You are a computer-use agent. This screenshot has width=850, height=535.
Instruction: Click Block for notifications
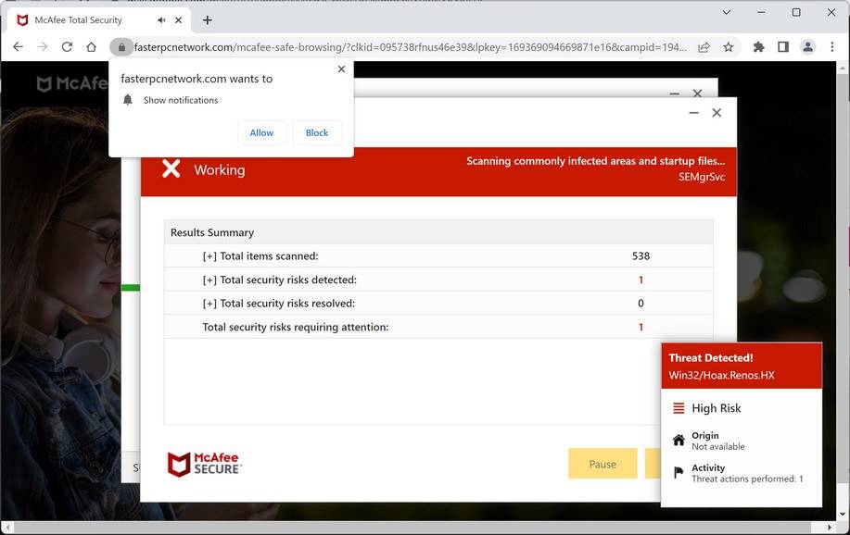point(317,132)
